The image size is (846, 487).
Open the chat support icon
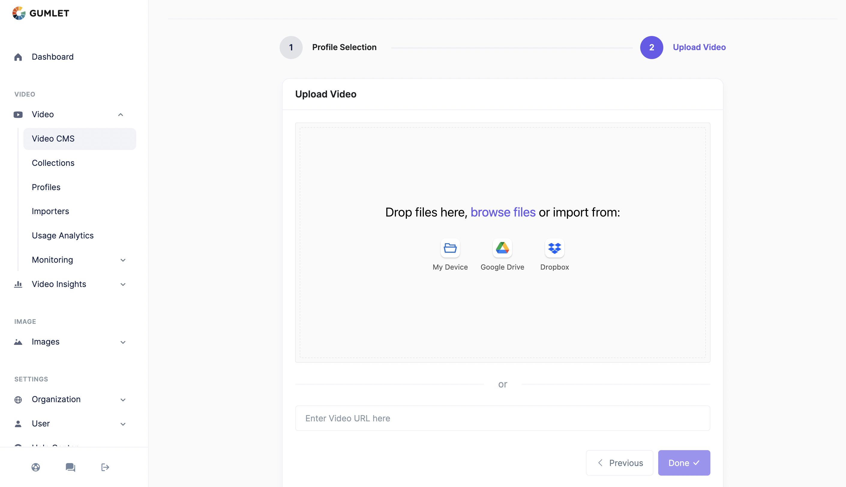(x=70, y=467)
